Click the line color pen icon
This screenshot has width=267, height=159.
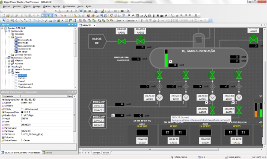pos(103,11)
